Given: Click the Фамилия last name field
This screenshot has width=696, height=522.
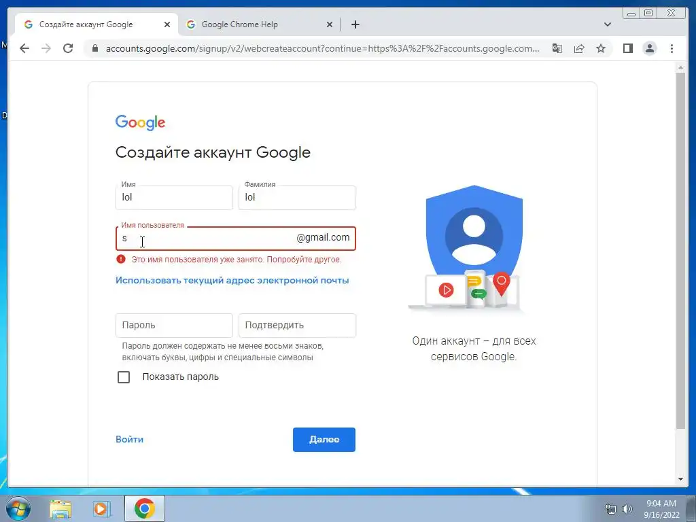Looking at the screenshot, I should coord(297,198).
